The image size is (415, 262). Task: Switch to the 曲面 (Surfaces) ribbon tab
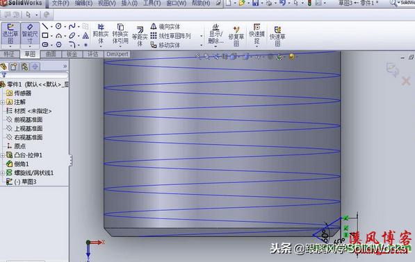[51, 54]
